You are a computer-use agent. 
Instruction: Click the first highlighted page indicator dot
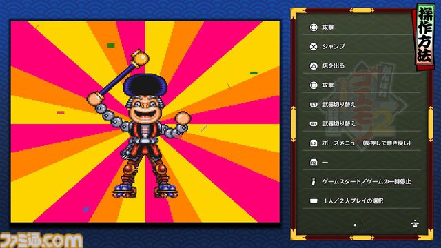[x=355, y=225]
